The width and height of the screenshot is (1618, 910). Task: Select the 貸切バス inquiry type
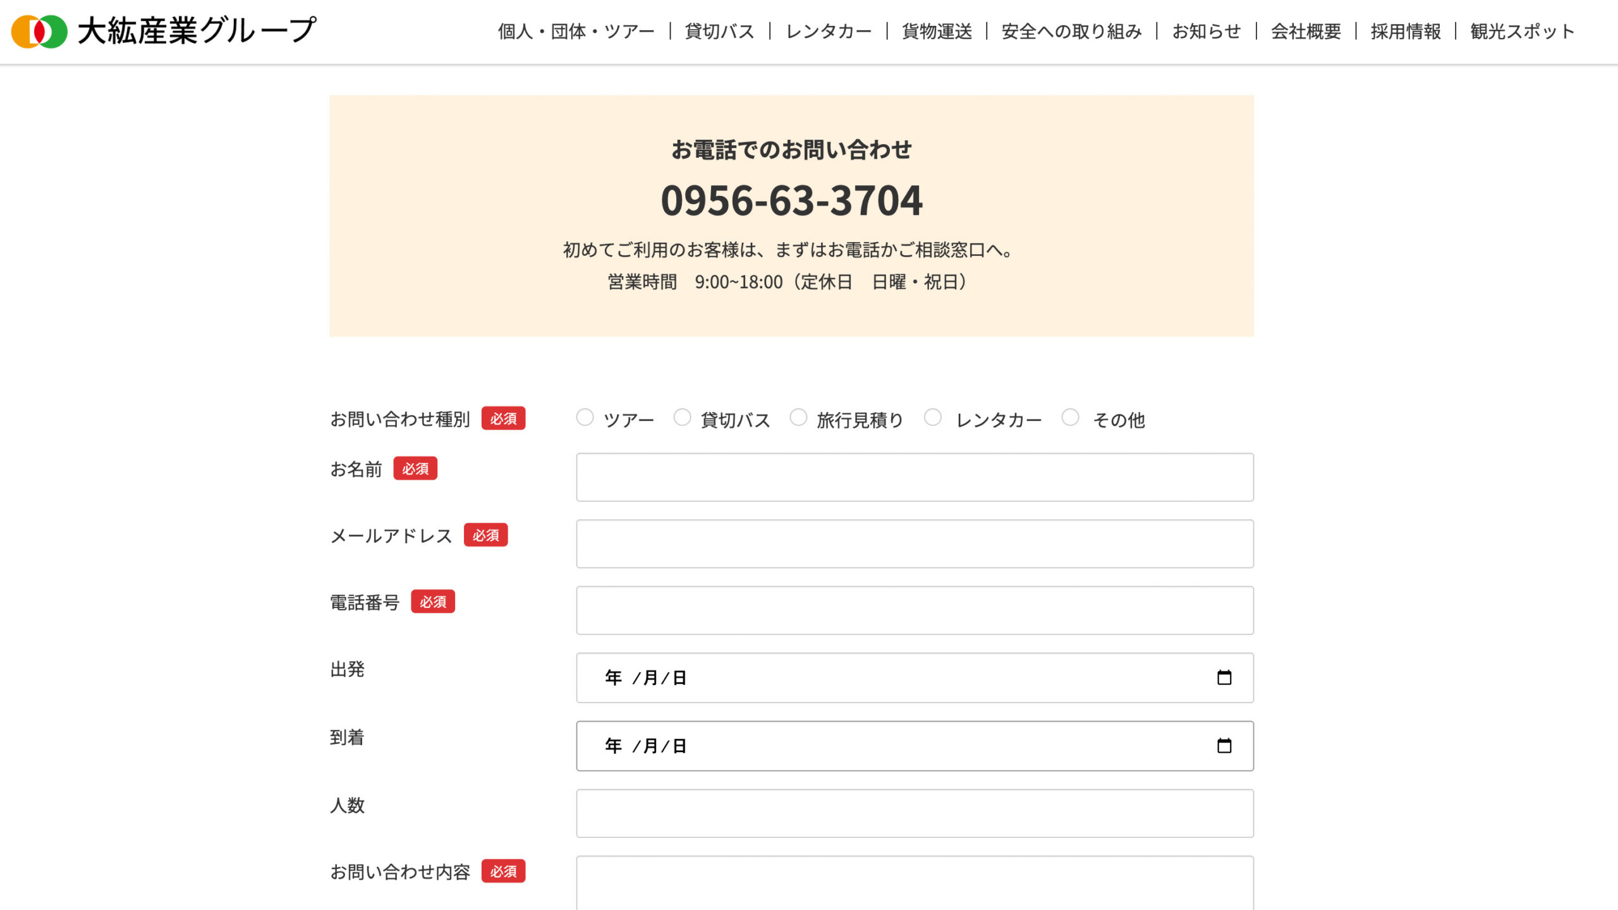coord(682,417)
